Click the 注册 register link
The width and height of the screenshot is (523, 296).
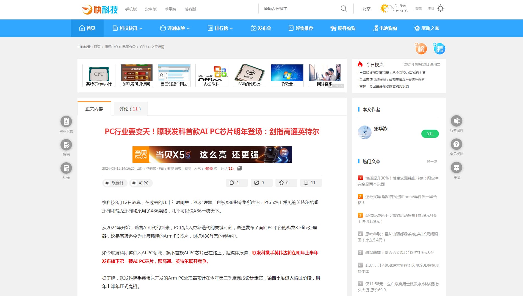[431, 8]
